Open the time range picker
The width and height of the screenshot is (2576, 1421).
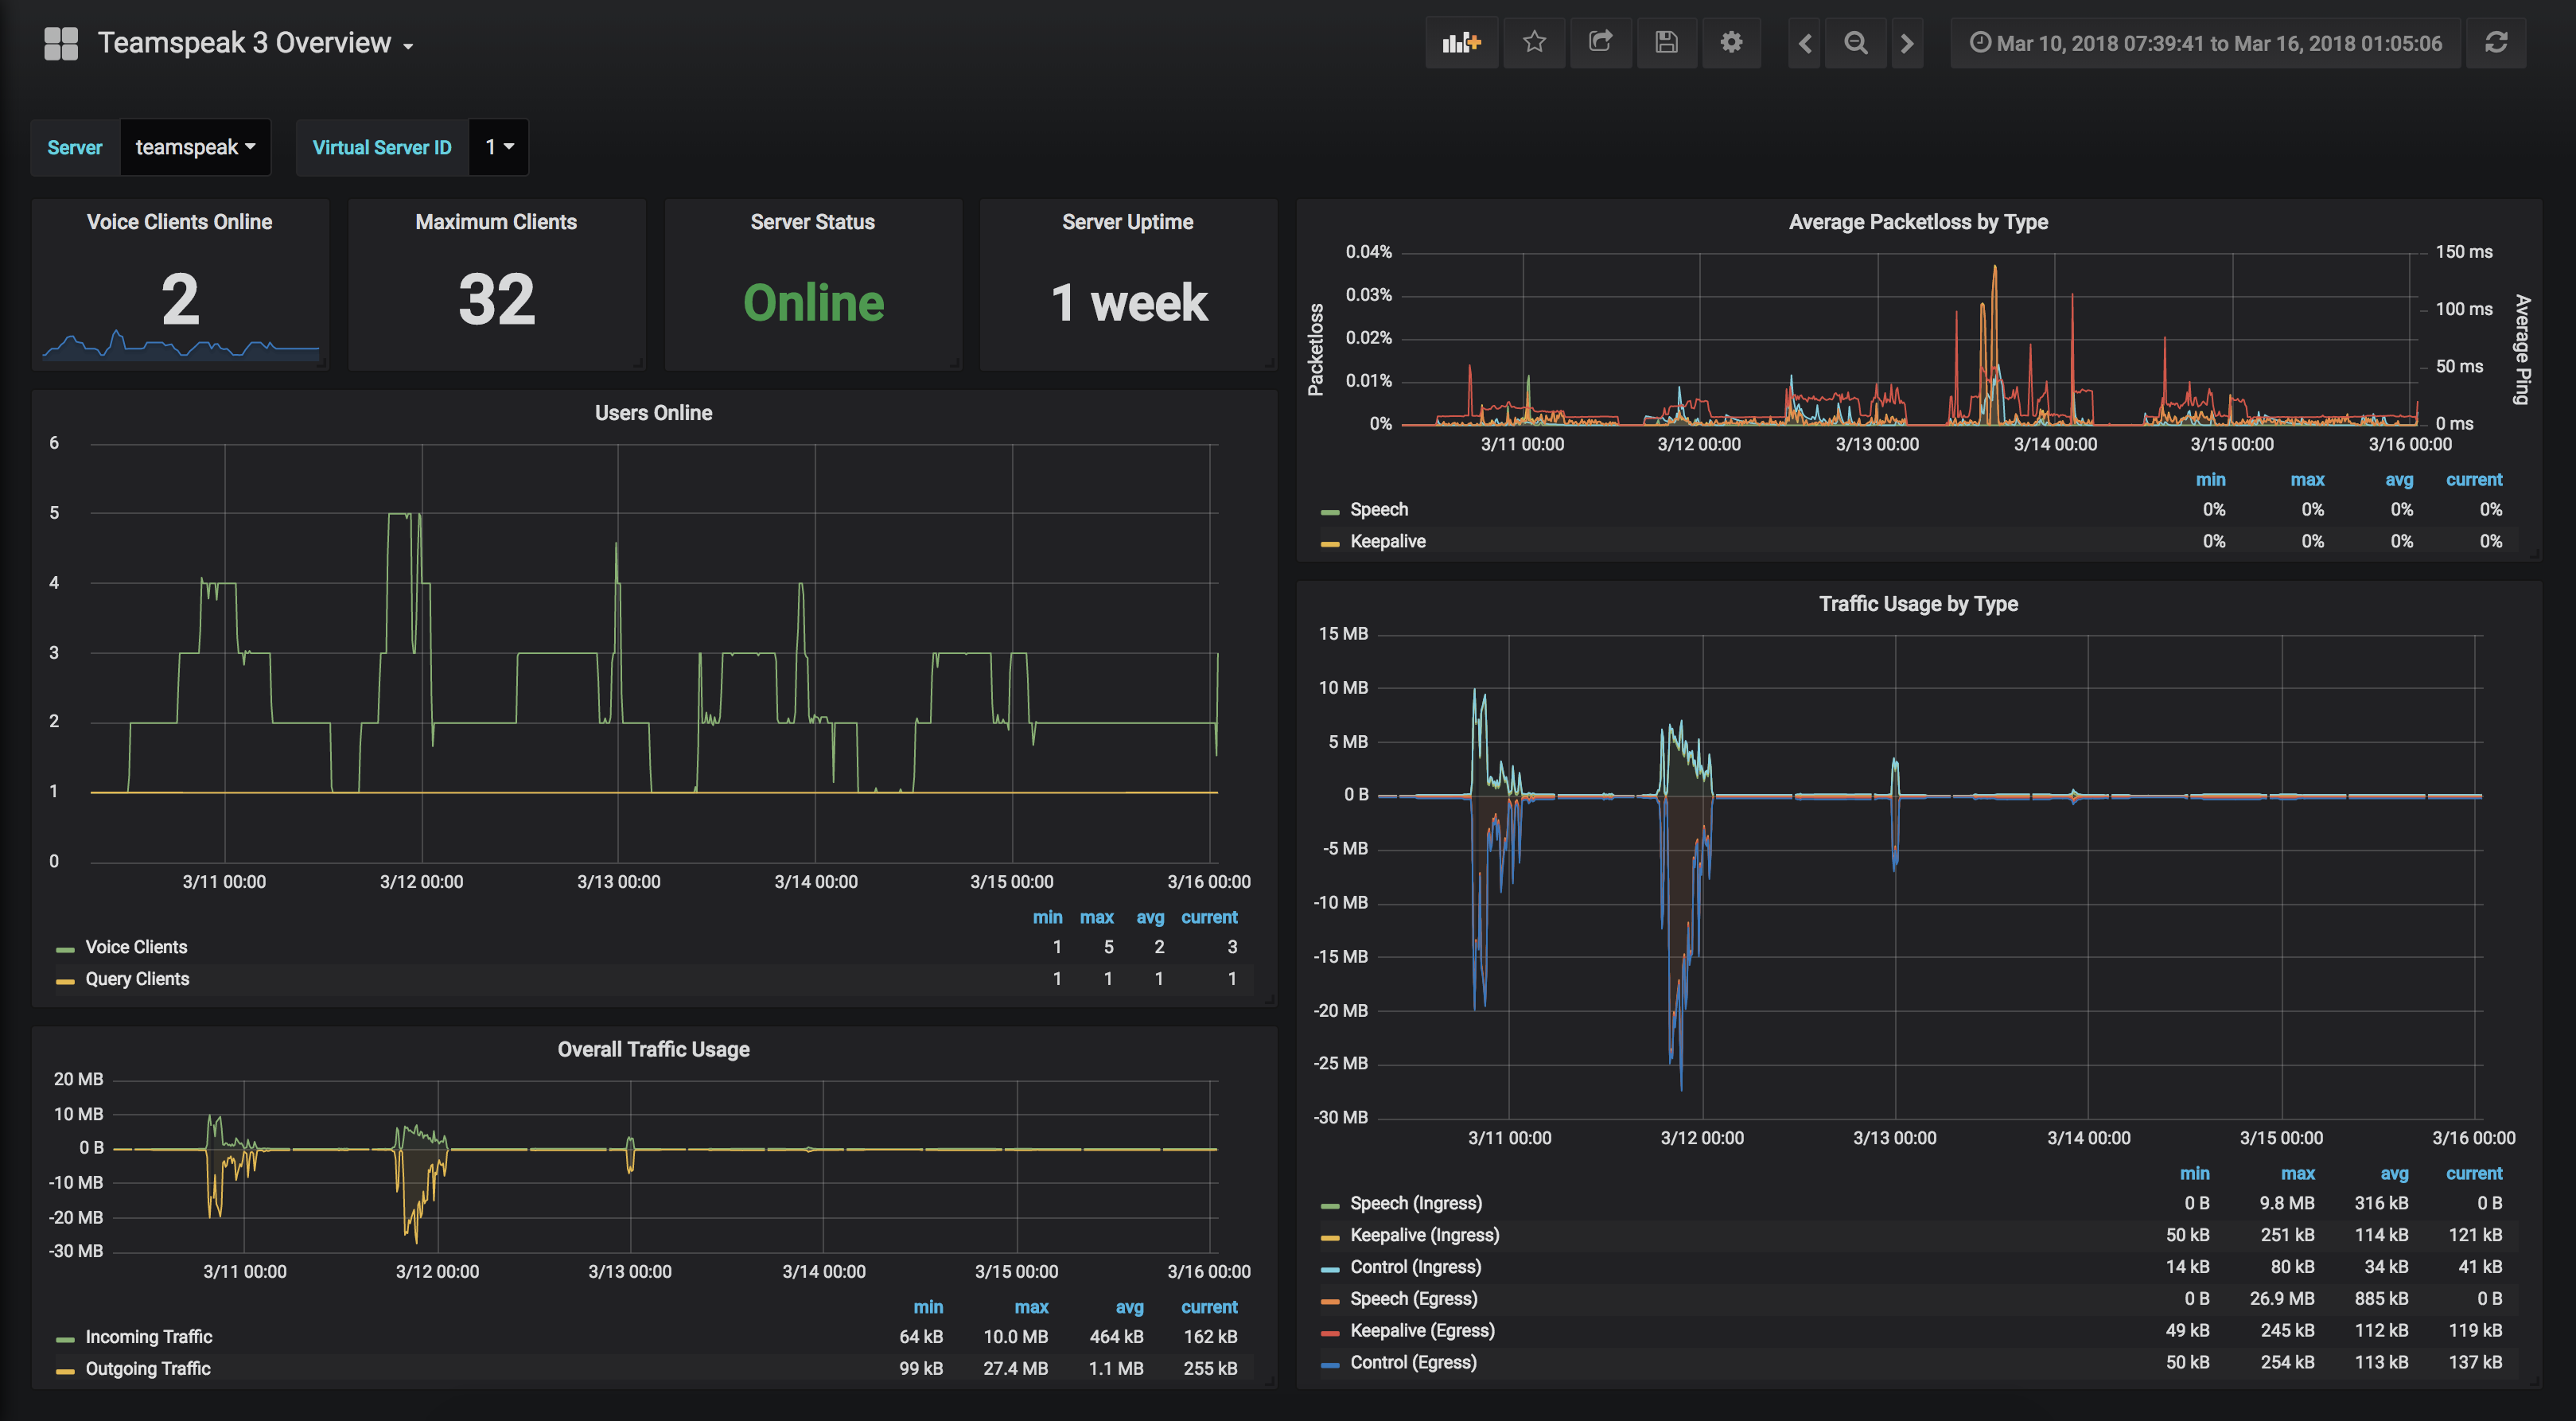2205,43
